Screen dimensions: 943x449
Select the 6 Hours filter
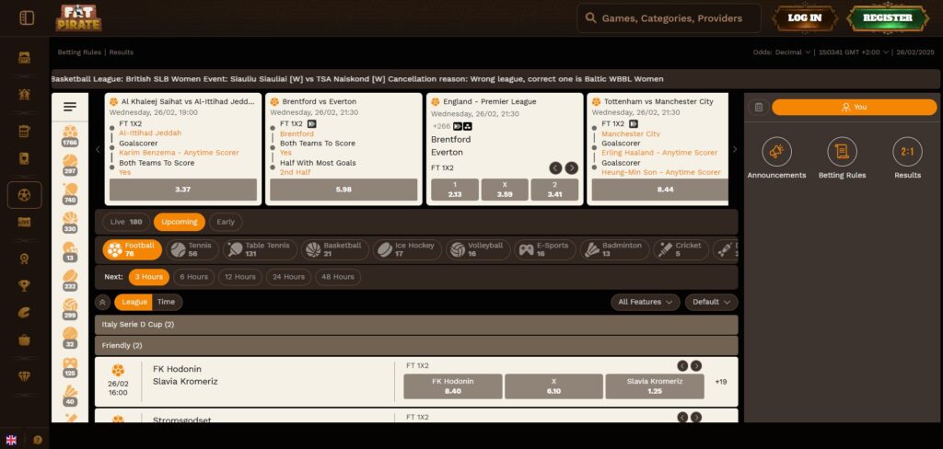point(193,277)
